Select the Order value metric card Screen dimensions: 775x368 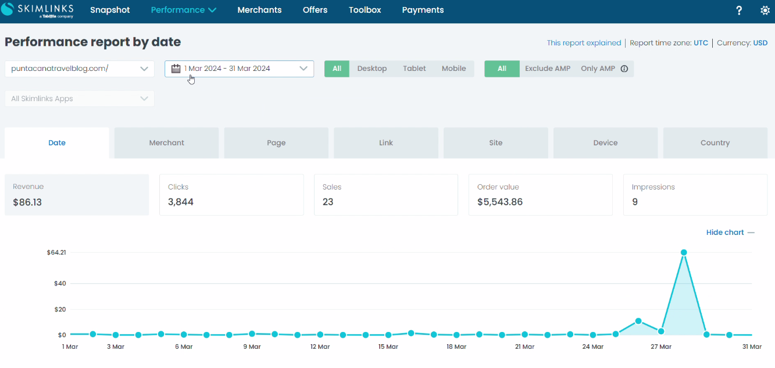click(541, 195)
